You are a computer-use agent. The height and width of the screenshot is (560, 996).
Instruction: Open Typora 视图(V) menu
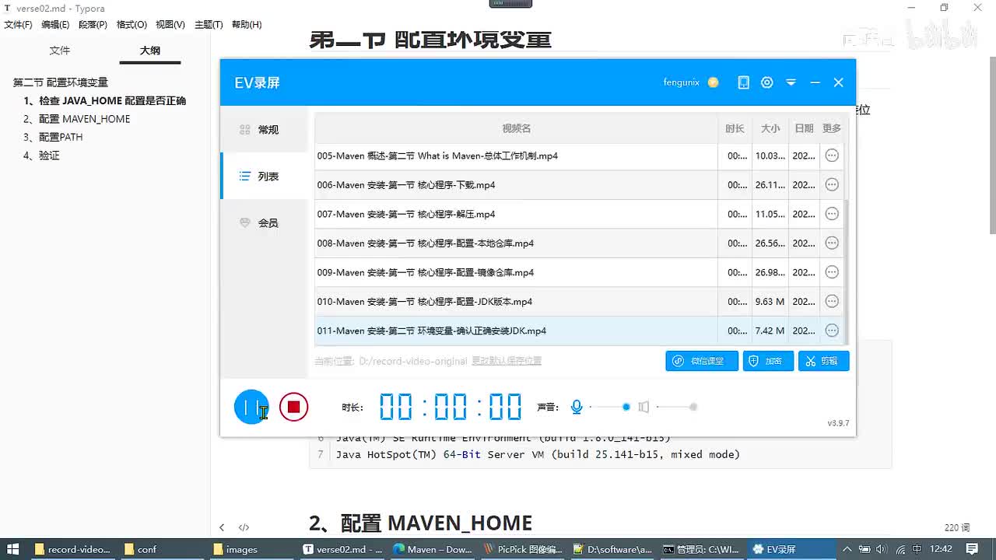pos(170,25)
